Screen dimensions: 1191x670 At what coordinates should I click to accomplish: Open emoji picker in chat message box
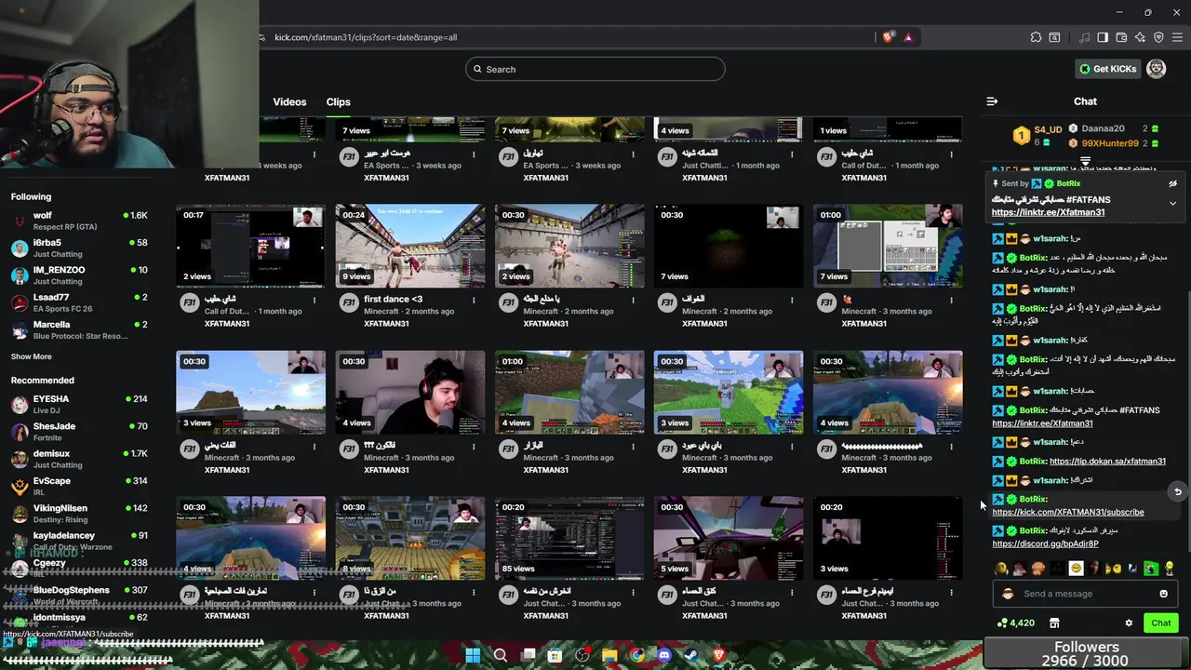(x=1163, y=594)
